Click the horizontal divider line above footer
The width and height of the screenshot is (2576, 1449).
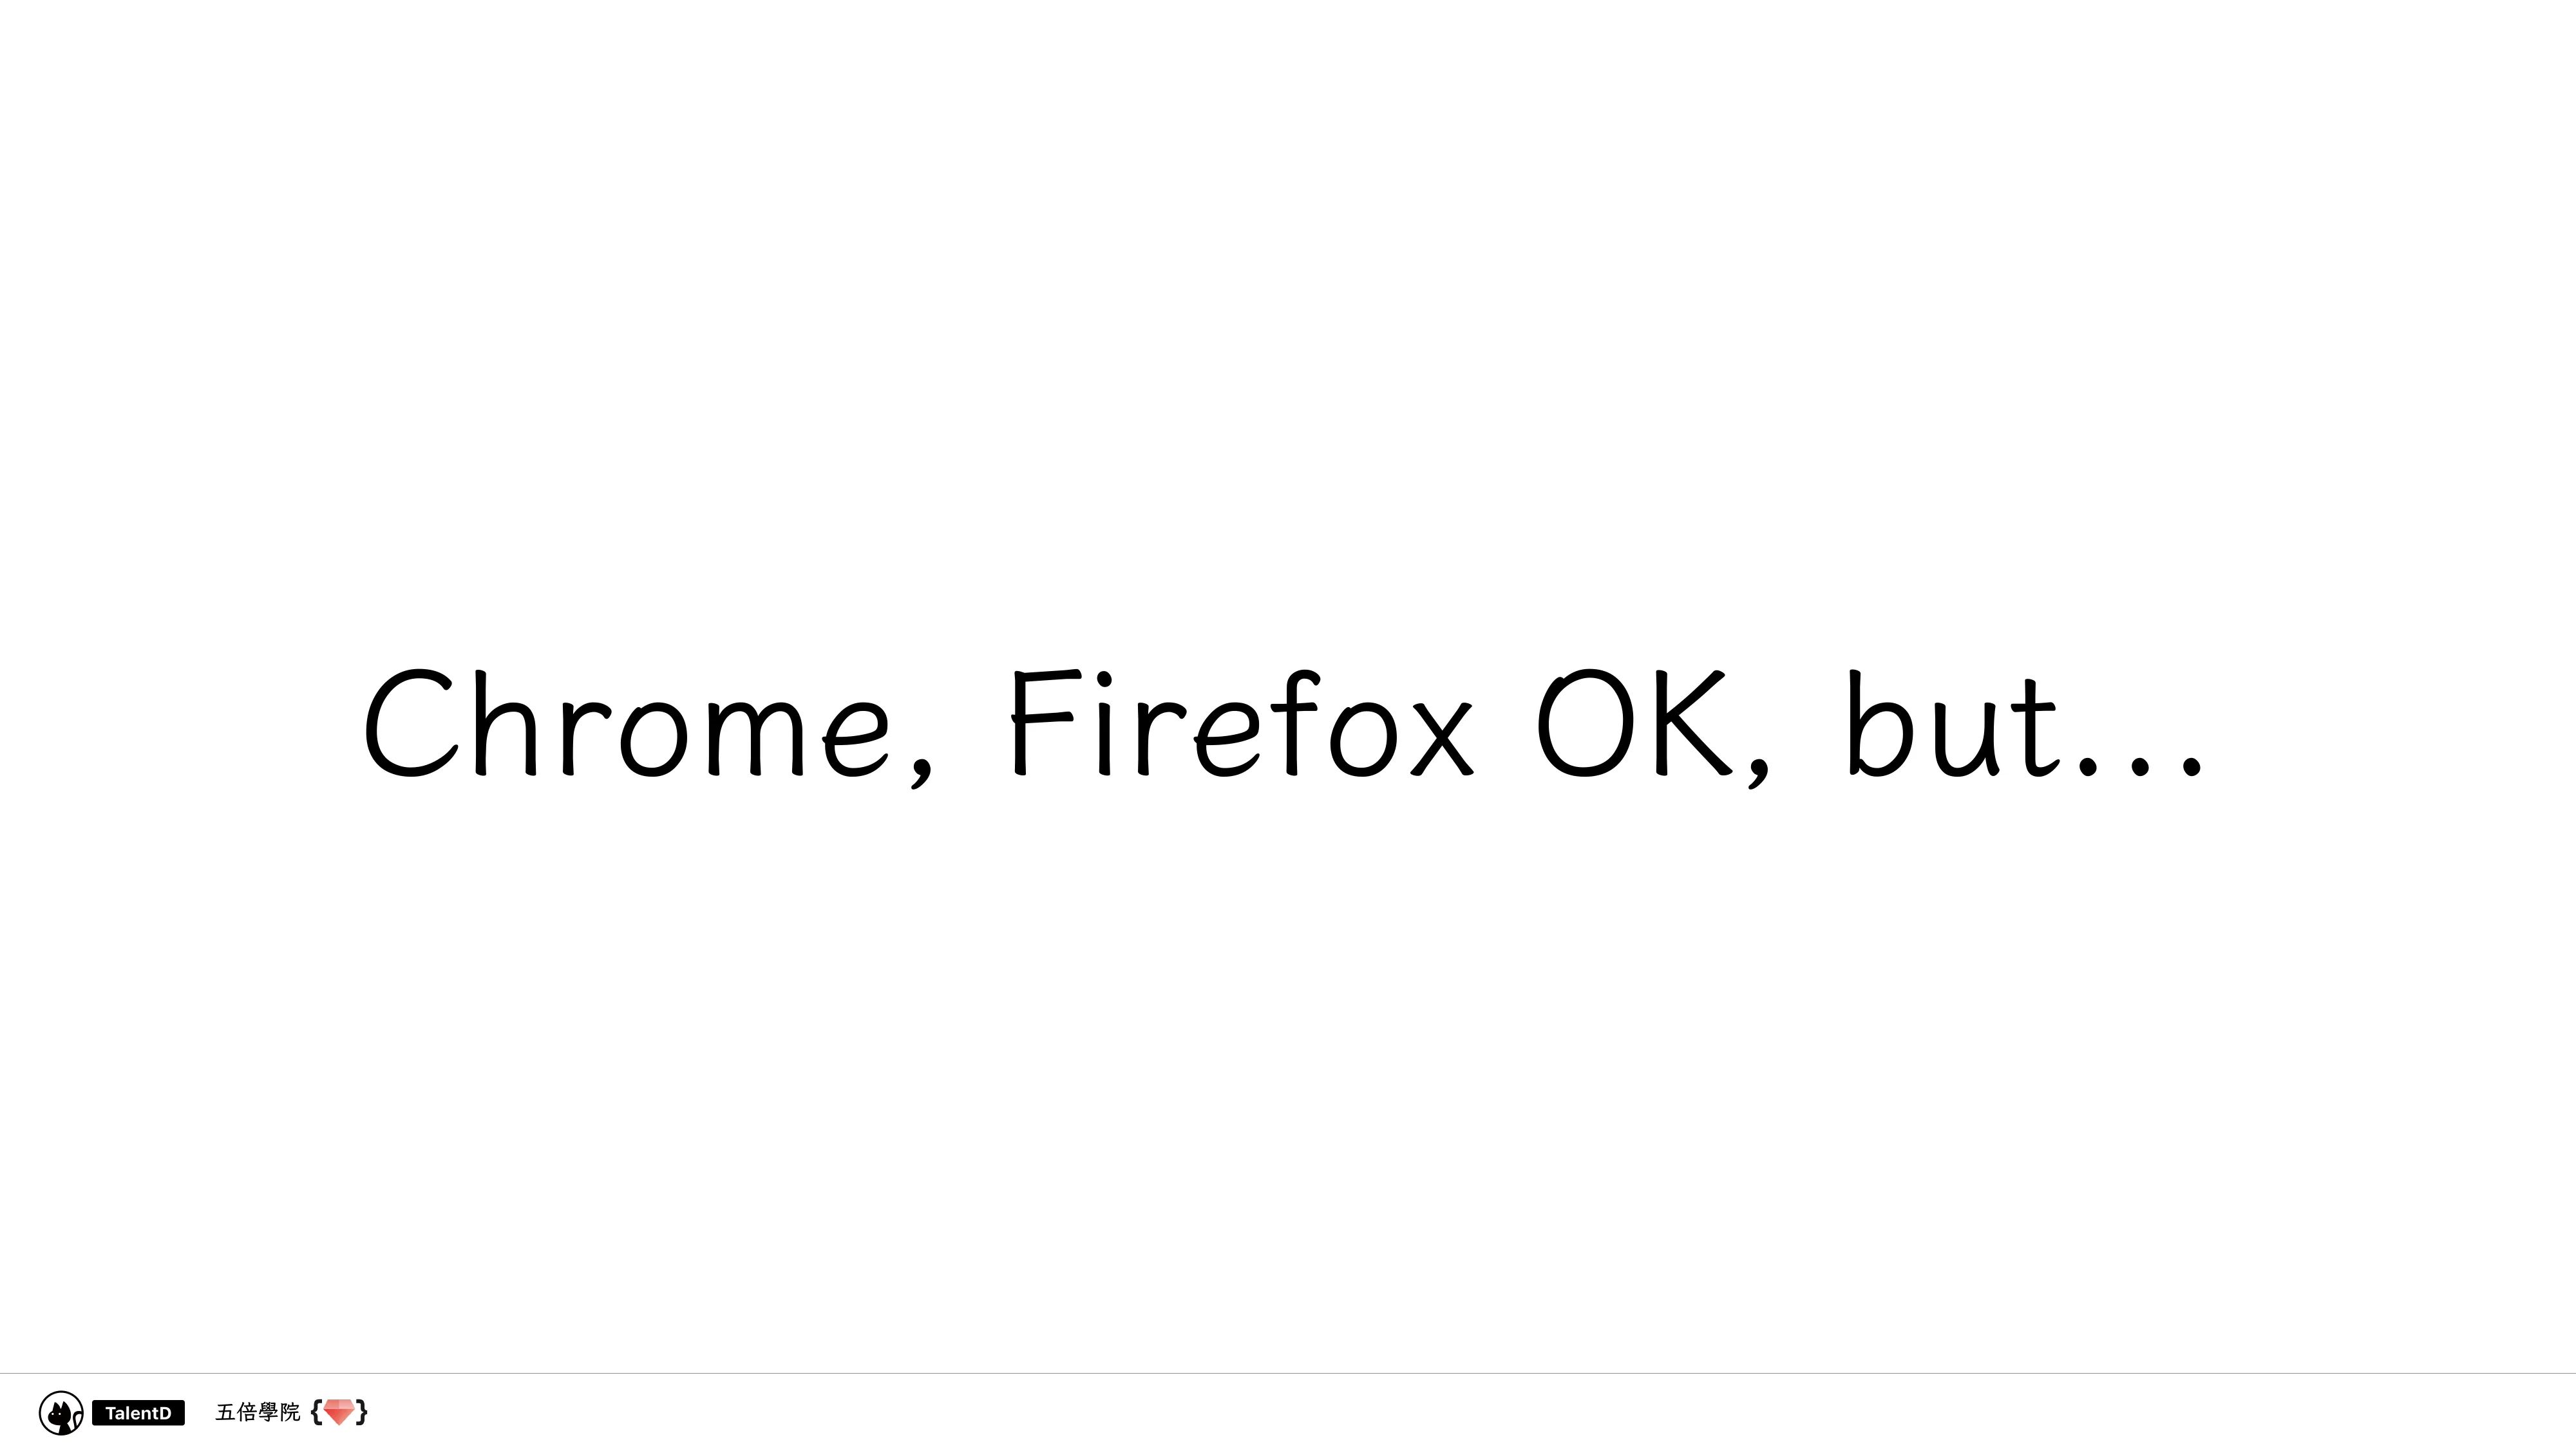(x=1288, y=1373)
